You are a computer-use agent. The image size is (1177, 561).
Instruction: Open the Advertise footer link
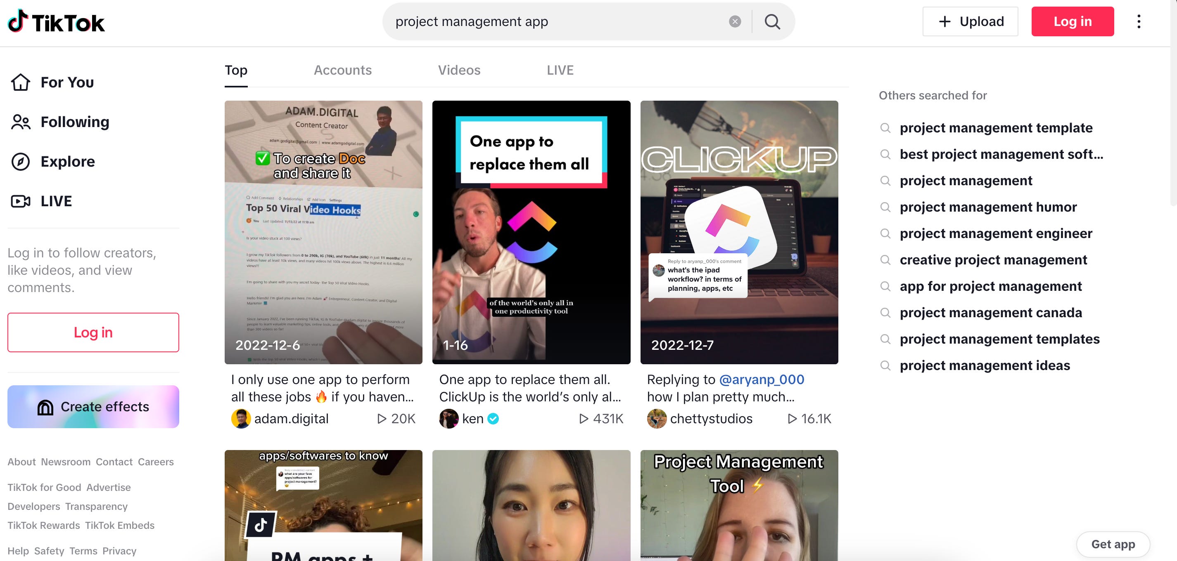click(x=109, y=488)
